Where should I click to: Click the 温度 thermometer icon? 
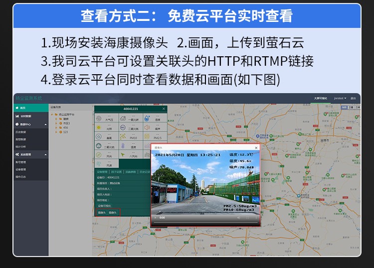(x=123, y=145)
